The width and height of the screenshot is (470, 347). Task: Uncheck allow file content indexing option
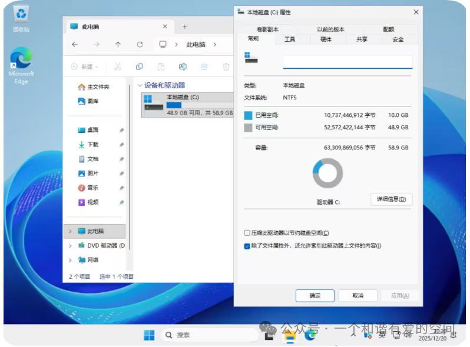[x=247, y=246]
